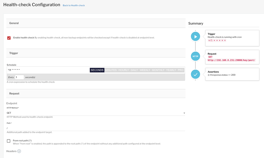Viewport: 264px width, 158px height.
Task: Switch to the PRO cron tab
Action: pos(180,70)
